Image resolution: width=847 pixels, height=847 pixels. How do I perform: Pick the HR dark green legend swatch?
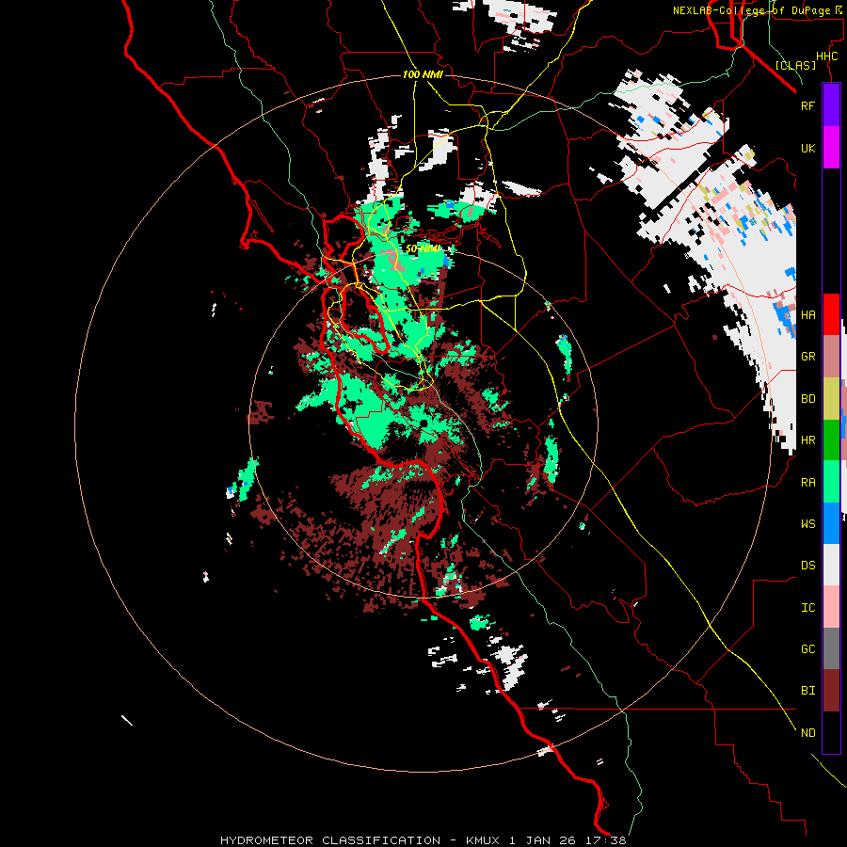click(831, 440)
